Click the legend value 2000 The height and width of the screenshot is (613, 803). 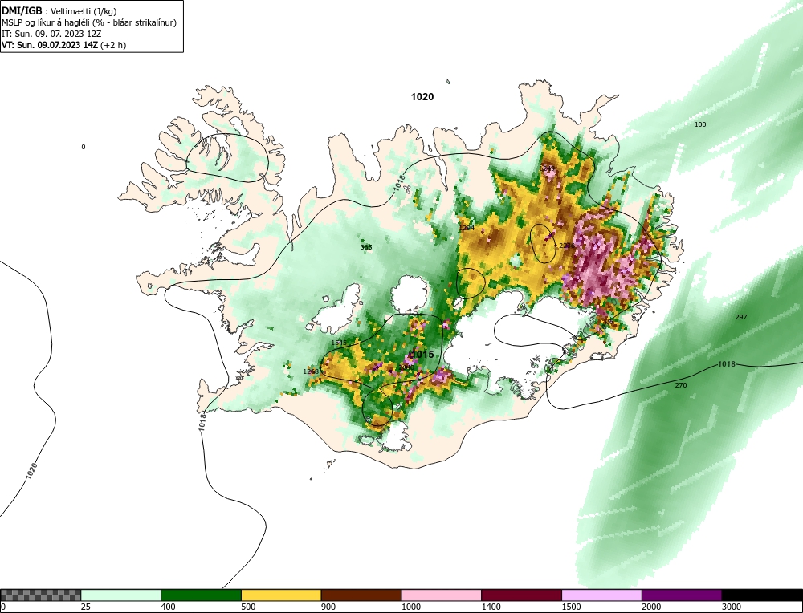click(x=651, y=607)
